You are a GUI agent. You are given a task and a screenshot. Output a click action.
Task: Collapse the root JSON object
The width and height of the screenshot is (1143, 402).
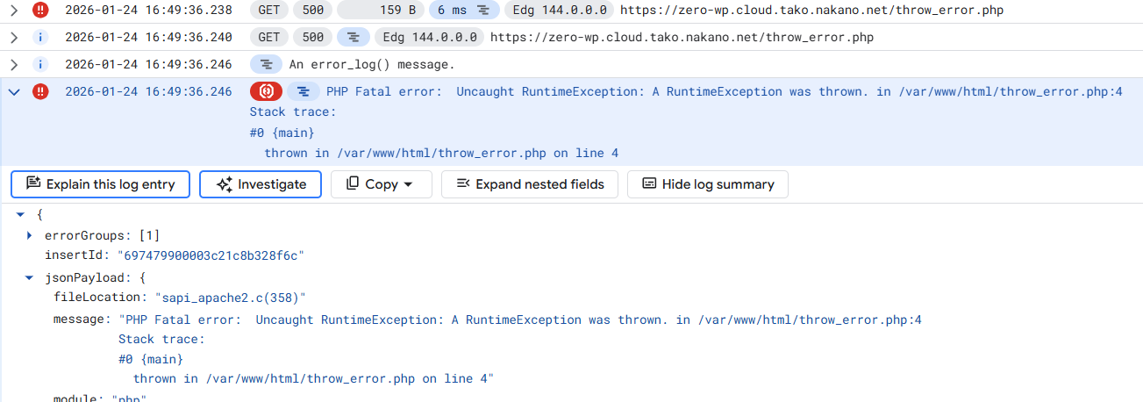click(x=20, y=214)
